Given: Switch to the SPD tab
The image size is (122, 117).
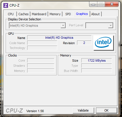Looking at the screenshot, I should coord(68,14).
